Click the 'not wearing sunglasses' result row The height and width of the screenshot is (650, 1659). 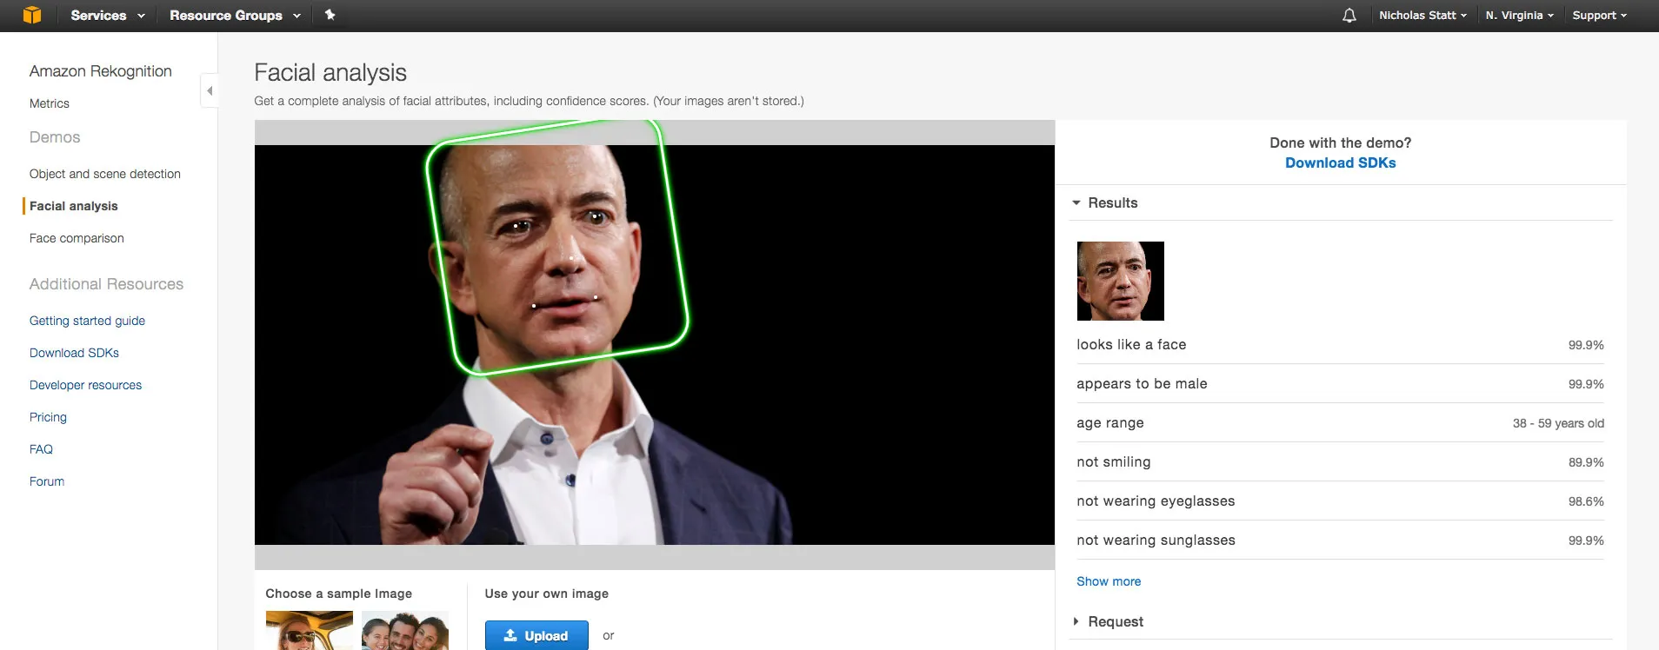coord(1340,541)
